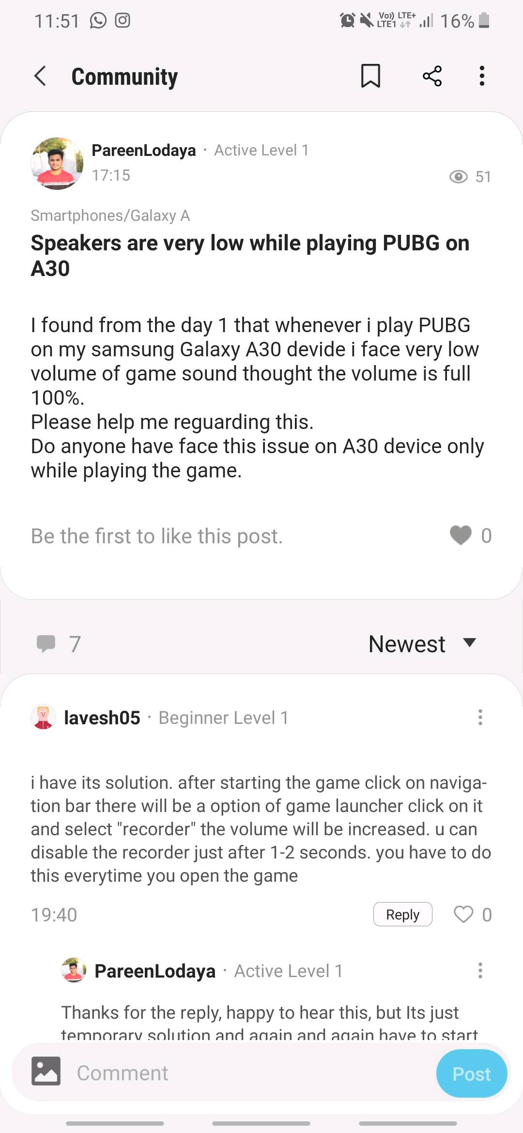
Task: Tap the share icon
Action: 432,76
